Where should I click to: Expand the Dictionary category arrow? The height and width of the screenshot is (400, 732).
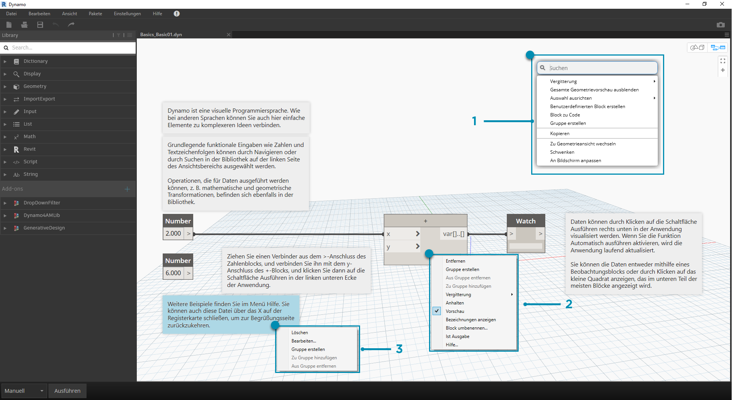(x=5, y=61)
